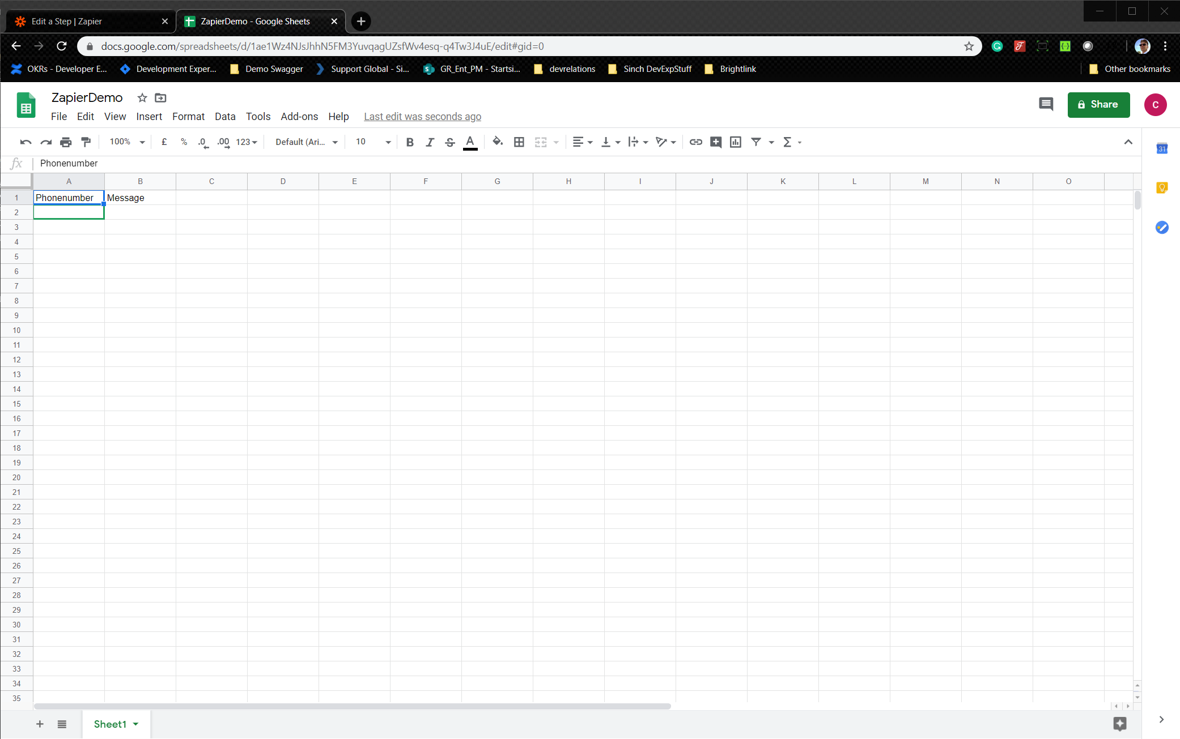Screen dimensions: 1180x739
Task: Select cell B1 containing Message
Action: (x=140, y=198)
